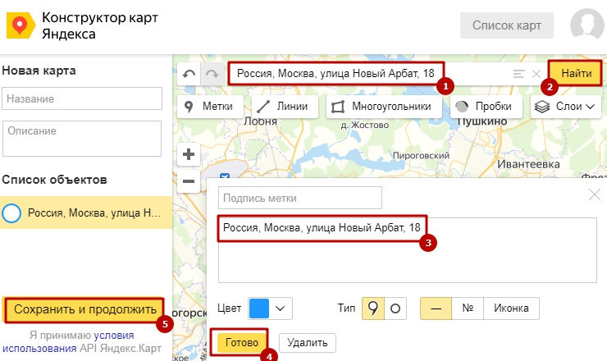Zoom out the map with minus
Image resolution: width=607 pixels, height=361 pixels.
189,180
